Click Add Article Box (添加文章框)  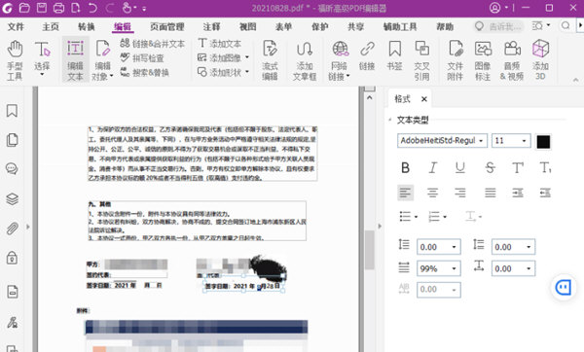pyautogui.click(x=305, y=60)
